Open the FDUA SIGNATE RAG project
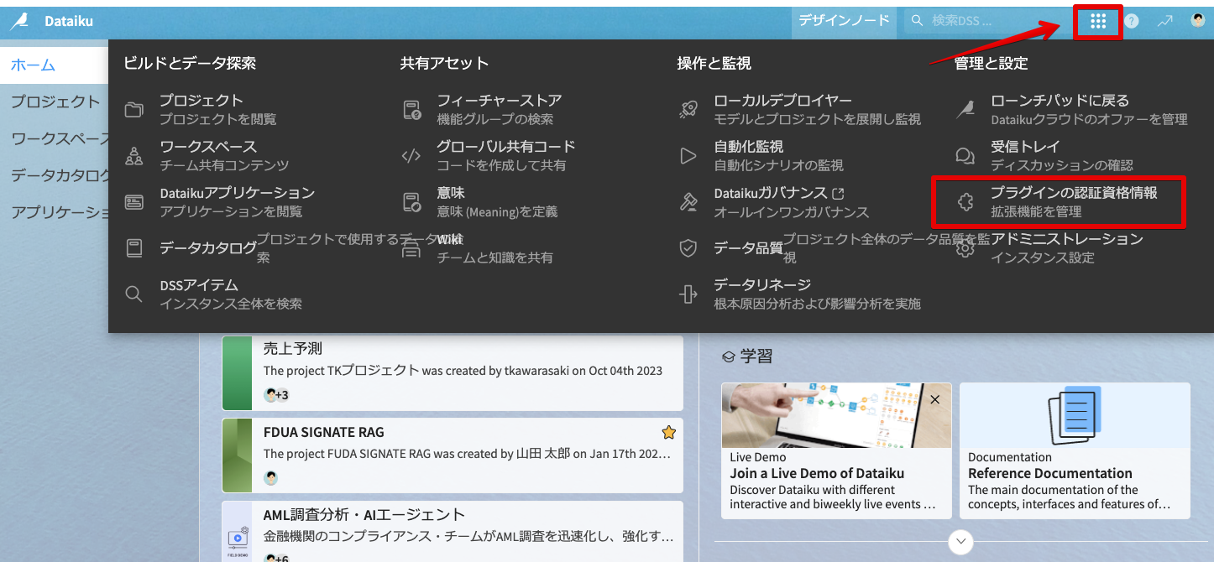The width and height of the screenshot is (1214, 562). [x=453, y=455]
